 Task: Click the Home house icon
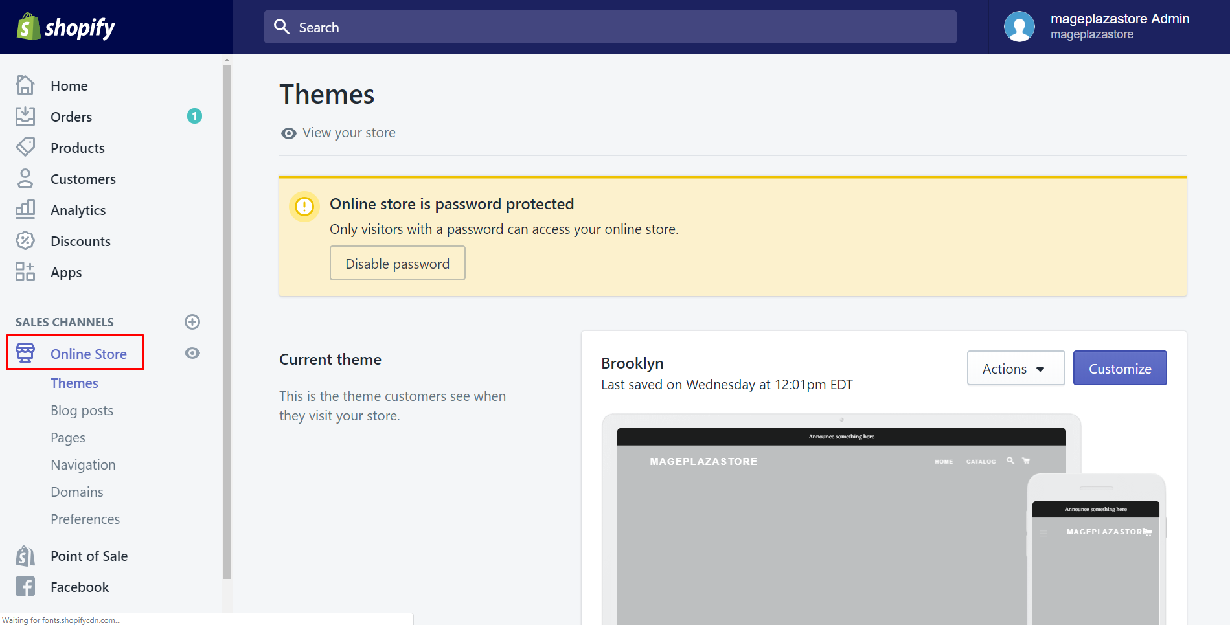point(25,85)
